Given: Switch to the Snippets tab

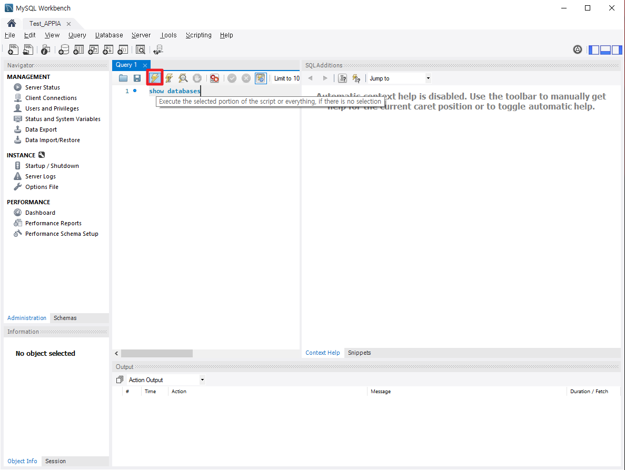Looking at the screenshot, I should [x=359, y=353].
